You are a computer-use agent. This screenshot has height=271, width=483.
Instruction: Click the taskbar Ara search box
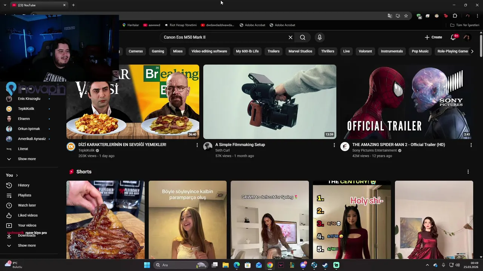(x=181, y=265)
